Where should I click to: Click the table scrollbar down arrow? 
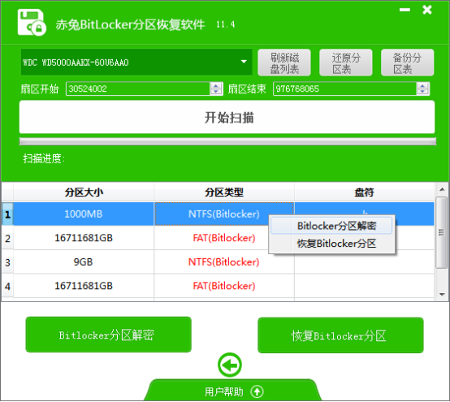pos(442,295)
